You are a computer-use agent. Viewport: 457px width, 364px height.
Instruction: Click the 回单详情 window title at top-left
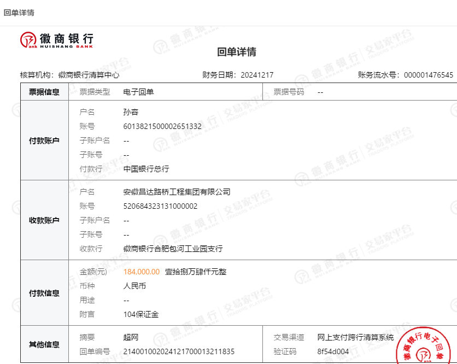pos(19,13)
